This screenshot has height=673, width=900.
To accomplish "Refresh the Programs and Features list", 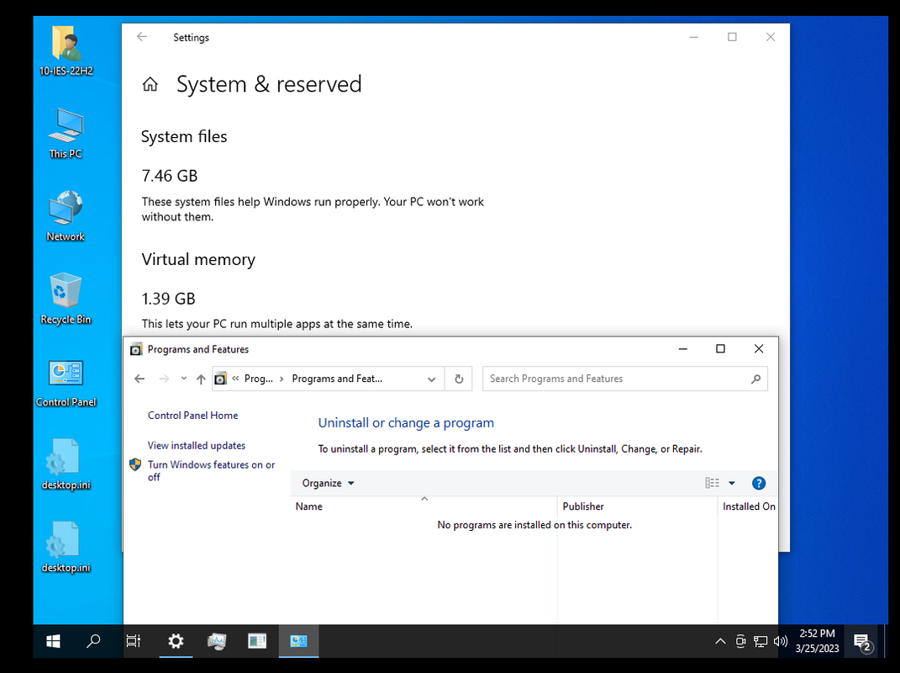I will (459, 379).
